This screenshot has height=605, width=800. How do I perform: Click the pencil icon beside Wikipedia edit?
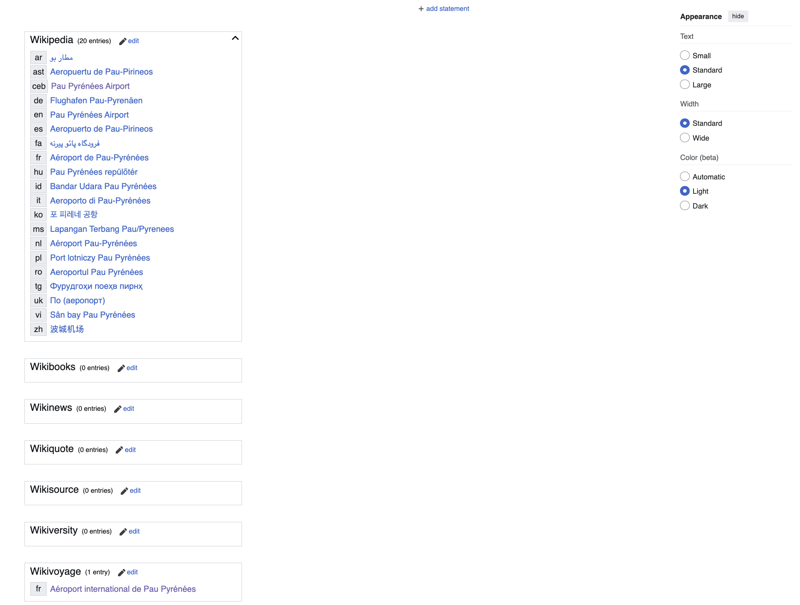123,41
